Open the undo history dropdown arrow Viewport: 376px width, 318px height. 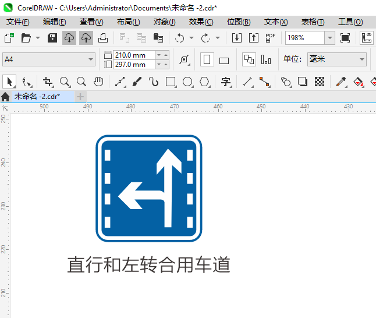pos(191,38)
